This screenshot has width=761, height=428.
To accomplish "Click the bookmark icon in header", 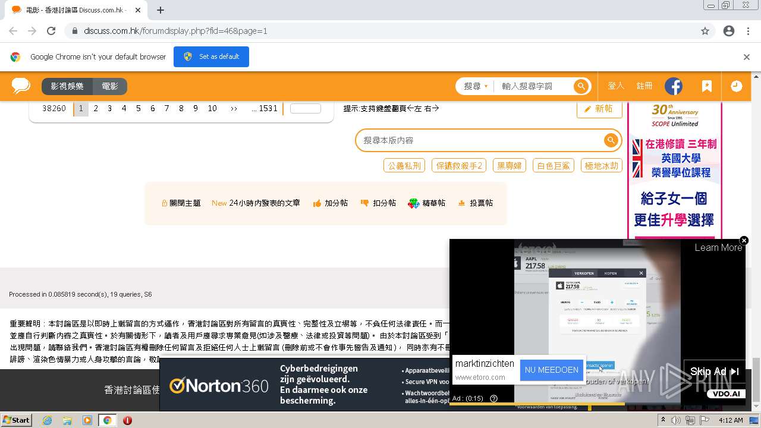I will click(706, 86).
